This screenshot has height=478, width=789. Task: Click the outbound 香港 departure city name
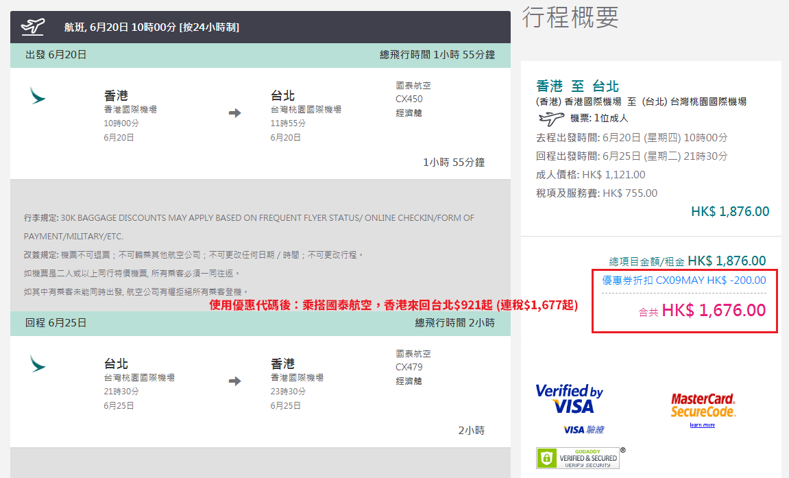(x=117, y=95)
